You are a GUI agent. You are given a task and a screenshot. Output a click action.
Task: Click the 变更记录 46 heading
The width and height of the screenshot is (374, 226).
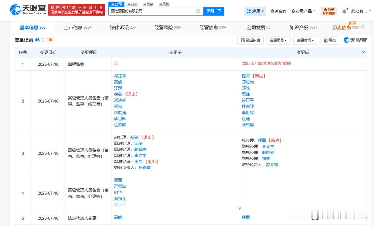point(27,40)
